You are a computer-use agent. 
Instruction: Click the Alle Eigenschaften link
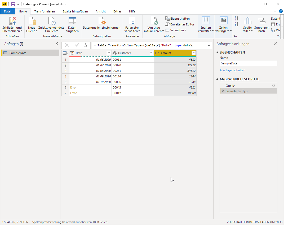tap(232, 70)
